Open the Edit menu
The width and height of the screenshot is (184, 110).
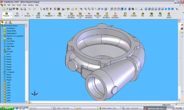[9, 5]
